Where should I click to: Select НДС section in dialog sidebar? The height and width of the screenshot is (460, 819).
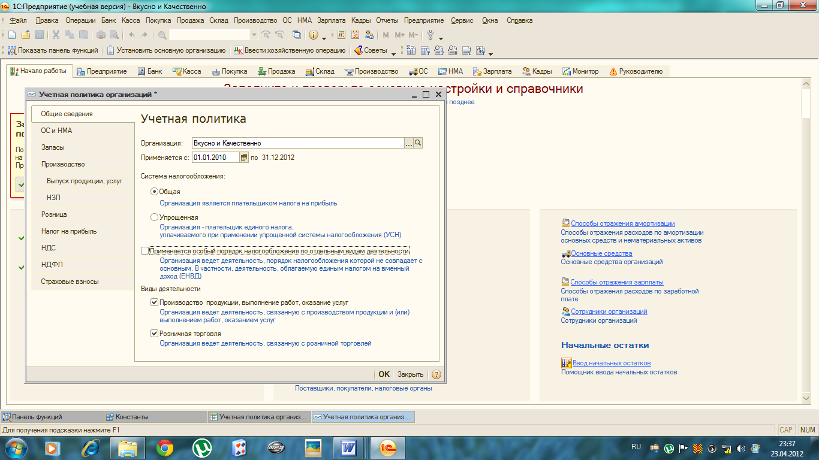click(83, 248)
